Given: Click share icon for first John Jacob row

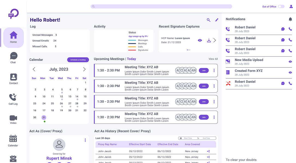Looking at the screenshot, I should point(208,151).
